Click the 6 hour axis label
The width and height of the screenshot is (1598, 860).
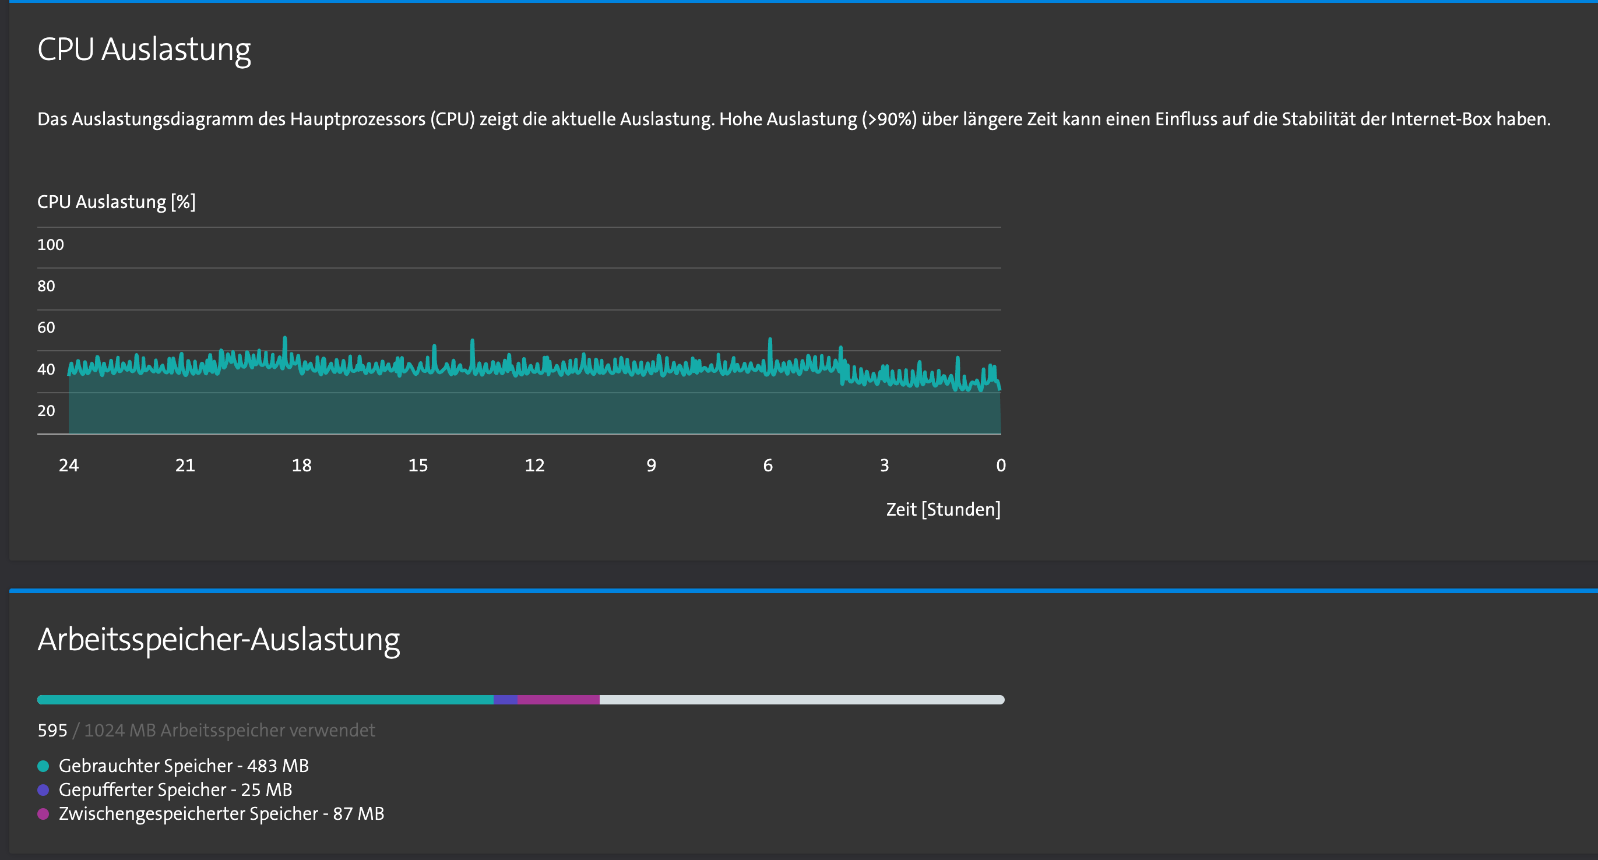tap(768, 465)
